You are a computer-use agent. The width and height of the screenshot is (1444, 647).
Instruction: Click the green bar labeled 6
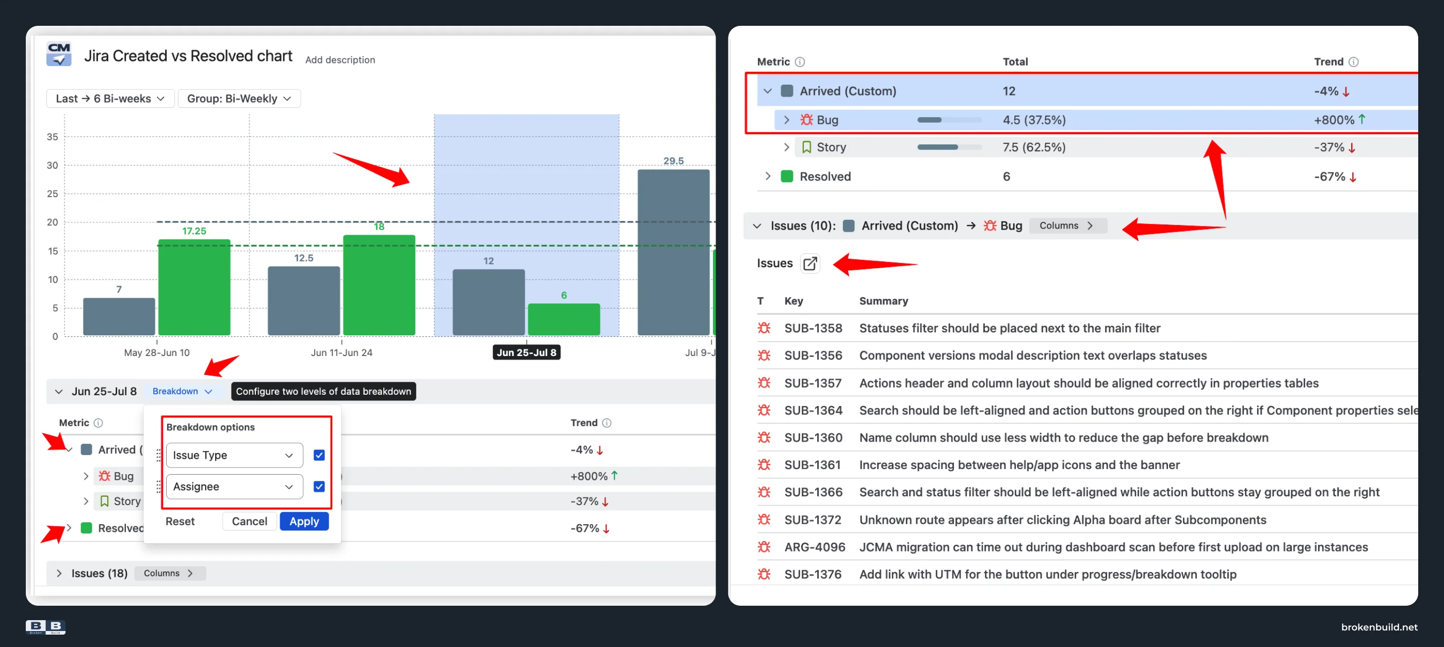click(x=564, y=319)
